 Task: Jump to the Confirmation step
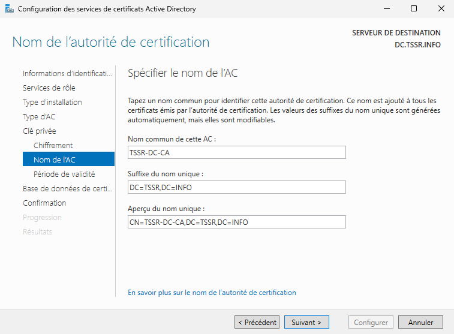[x=44, y=203]
